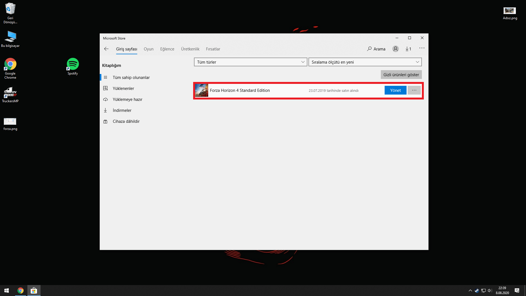The height and width of the screenshot is (296, 526).
Task: Select Yüklenenler in the library sidebar
Action: (123, 89)
